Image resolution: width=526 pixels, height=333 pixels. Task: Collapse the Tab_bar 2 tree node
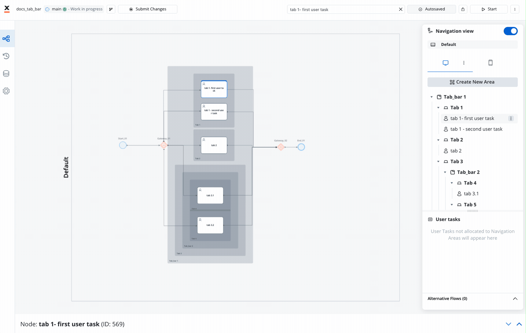pos(445,172)
